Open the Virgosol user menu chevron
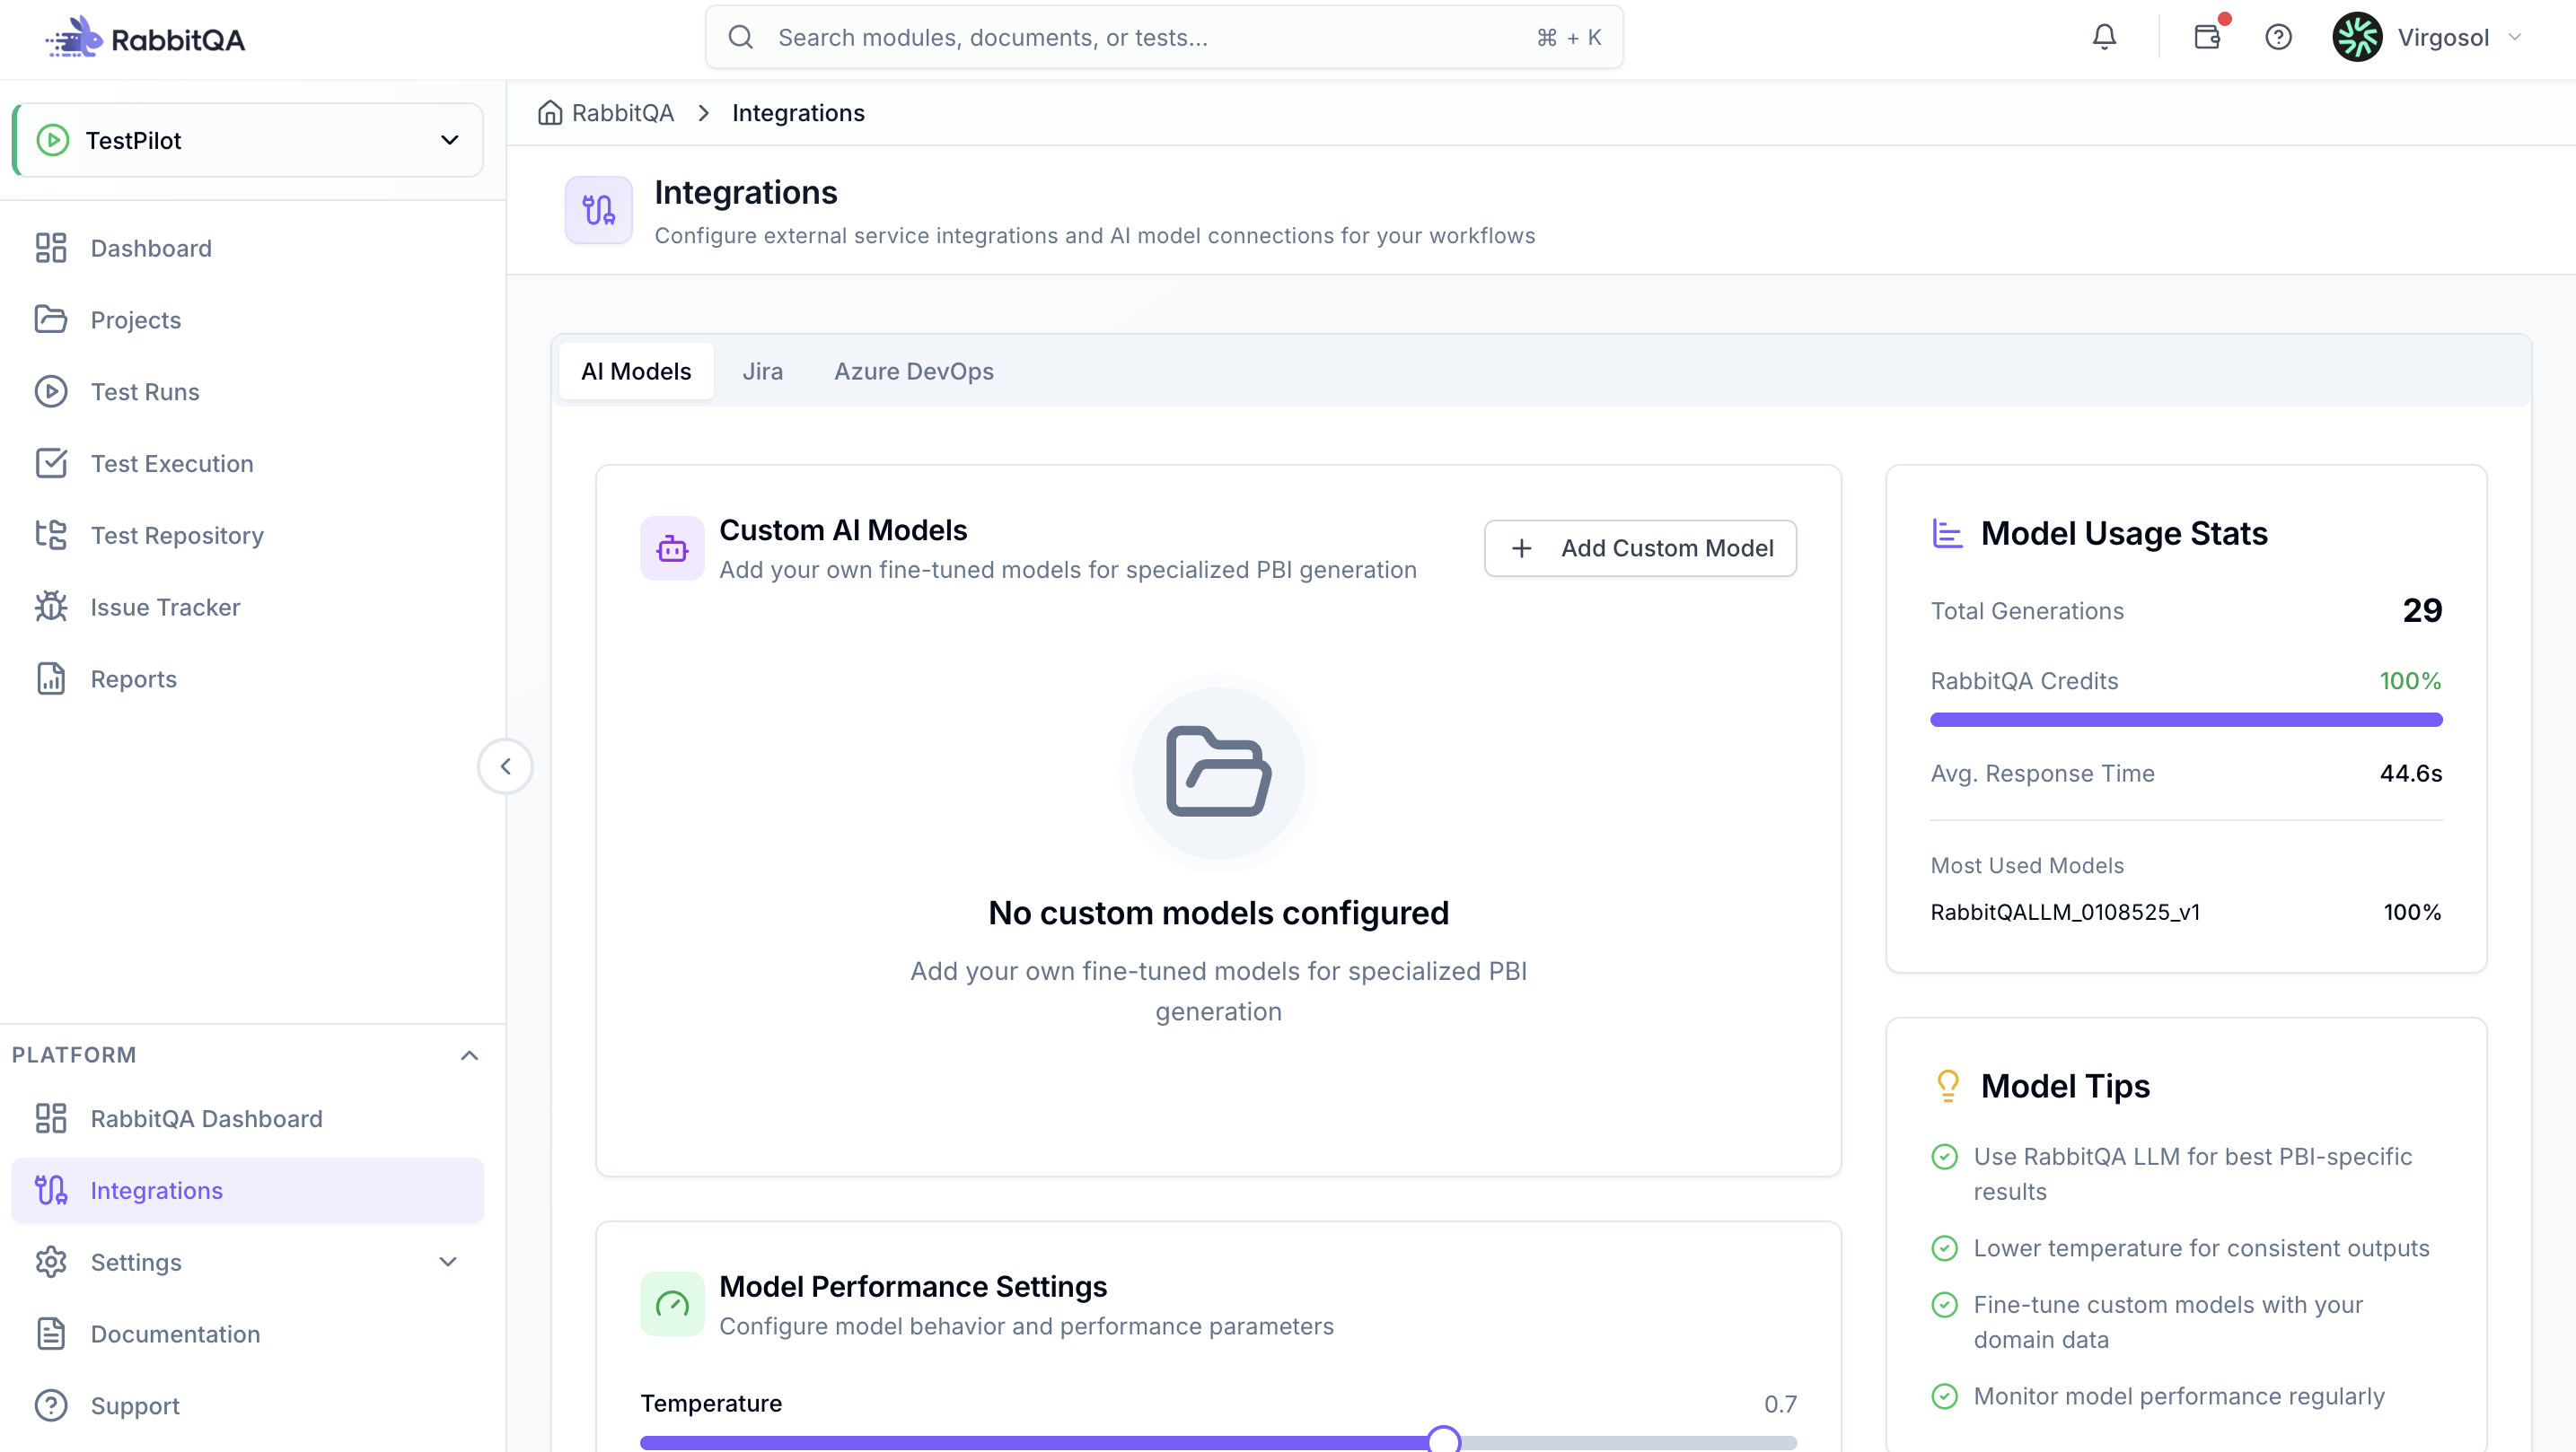 pos(2514,37)
